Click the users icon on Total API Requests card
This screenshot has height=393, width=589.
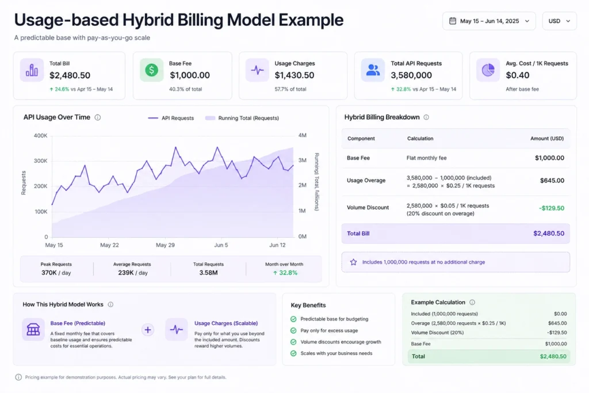tap(373, 70)
